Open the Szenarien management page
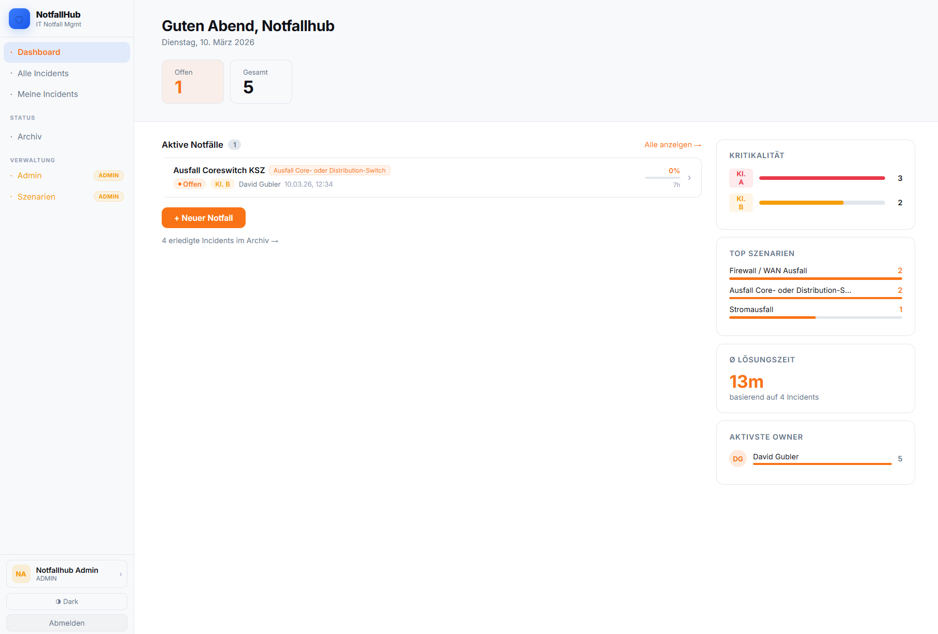Screen dimensions: 938x634 36,196
